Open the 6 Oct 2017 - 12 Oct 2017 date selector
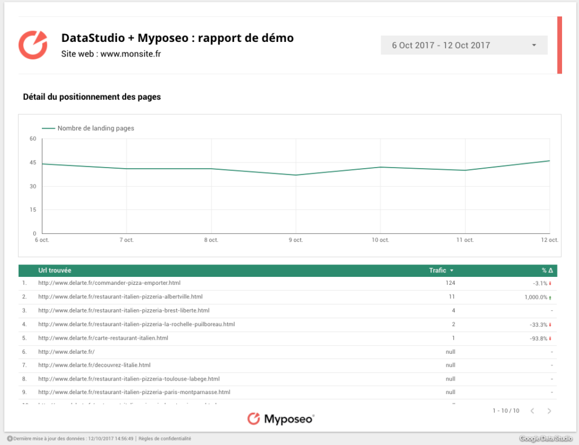The height and width of the screenshot is (445, 579). (464, 45)
